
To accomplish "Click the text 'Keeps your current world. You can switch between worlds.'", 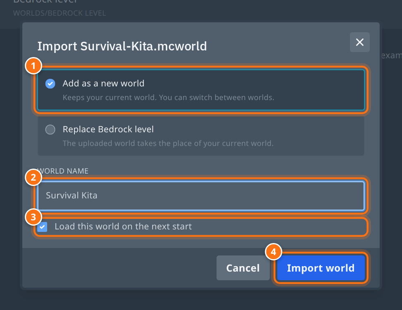I will (x=168, y=98).
